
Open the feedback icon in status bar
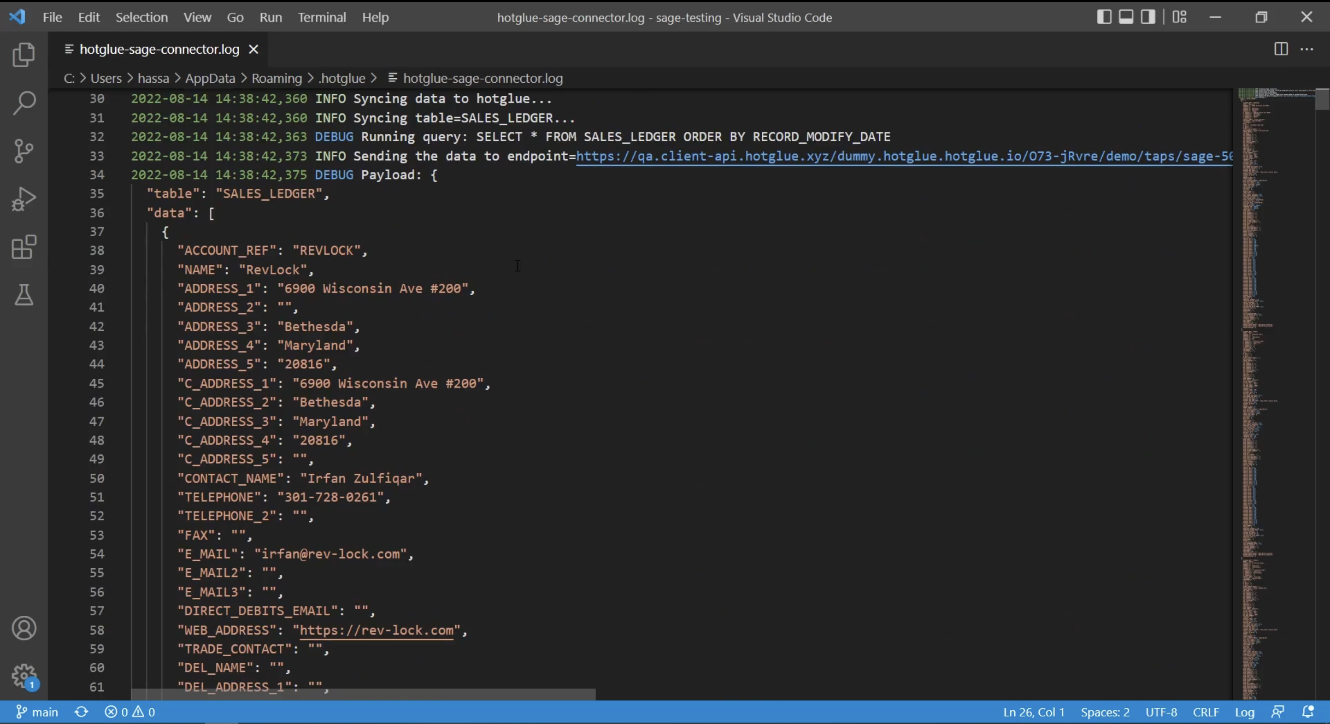click(1278, 712)
